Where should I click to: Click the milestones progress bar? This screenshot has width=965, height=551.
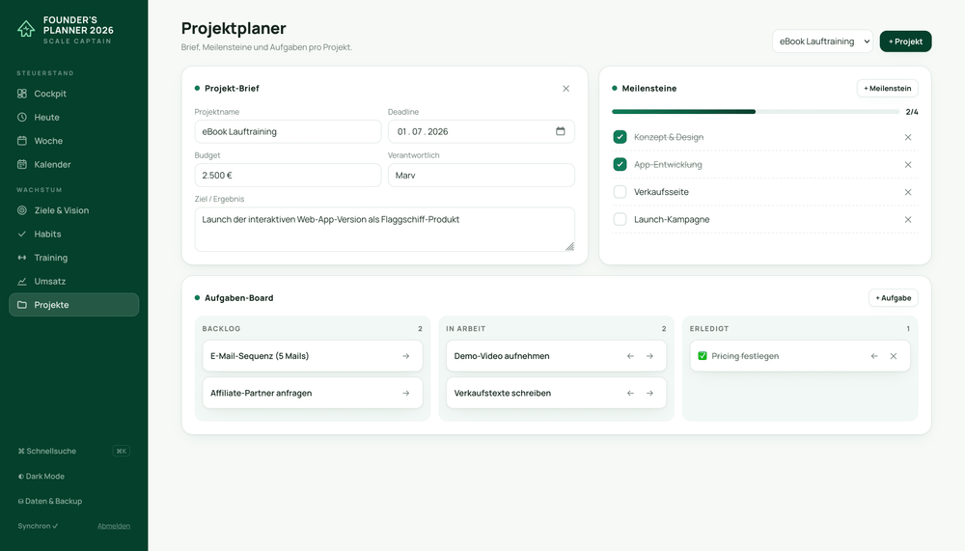click(x=756, y=111)
